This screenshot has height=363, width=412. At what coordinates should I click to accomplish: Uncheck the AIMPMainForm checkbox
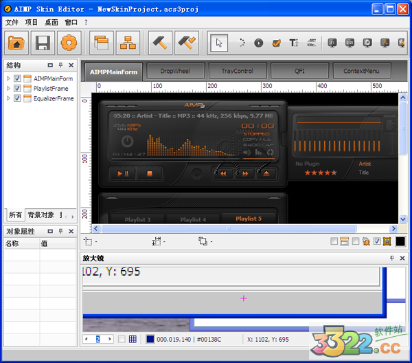pos(18,79)
